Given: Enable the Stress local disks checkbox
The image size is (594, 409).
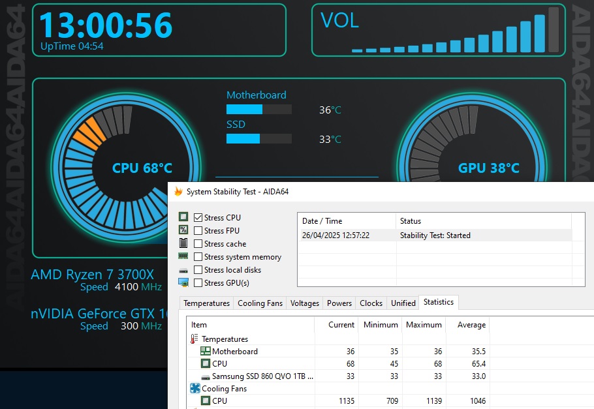Looking at the screenshot, I should (x=198, y=269).
